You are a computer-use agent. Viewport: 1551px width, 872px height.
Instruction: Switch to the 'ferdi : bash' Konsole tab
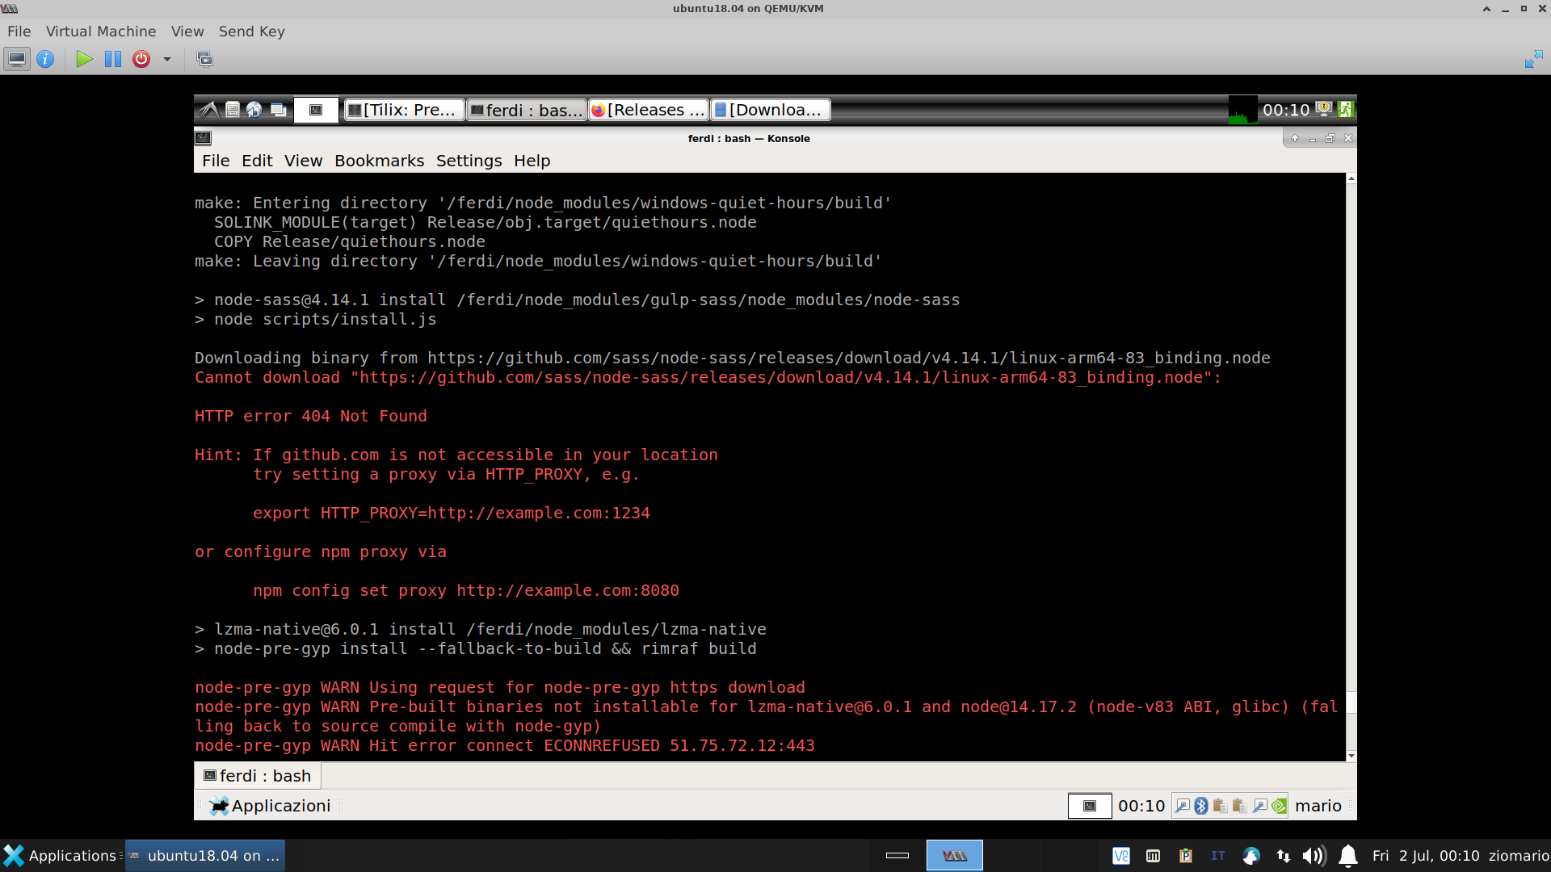pos(258,776)
